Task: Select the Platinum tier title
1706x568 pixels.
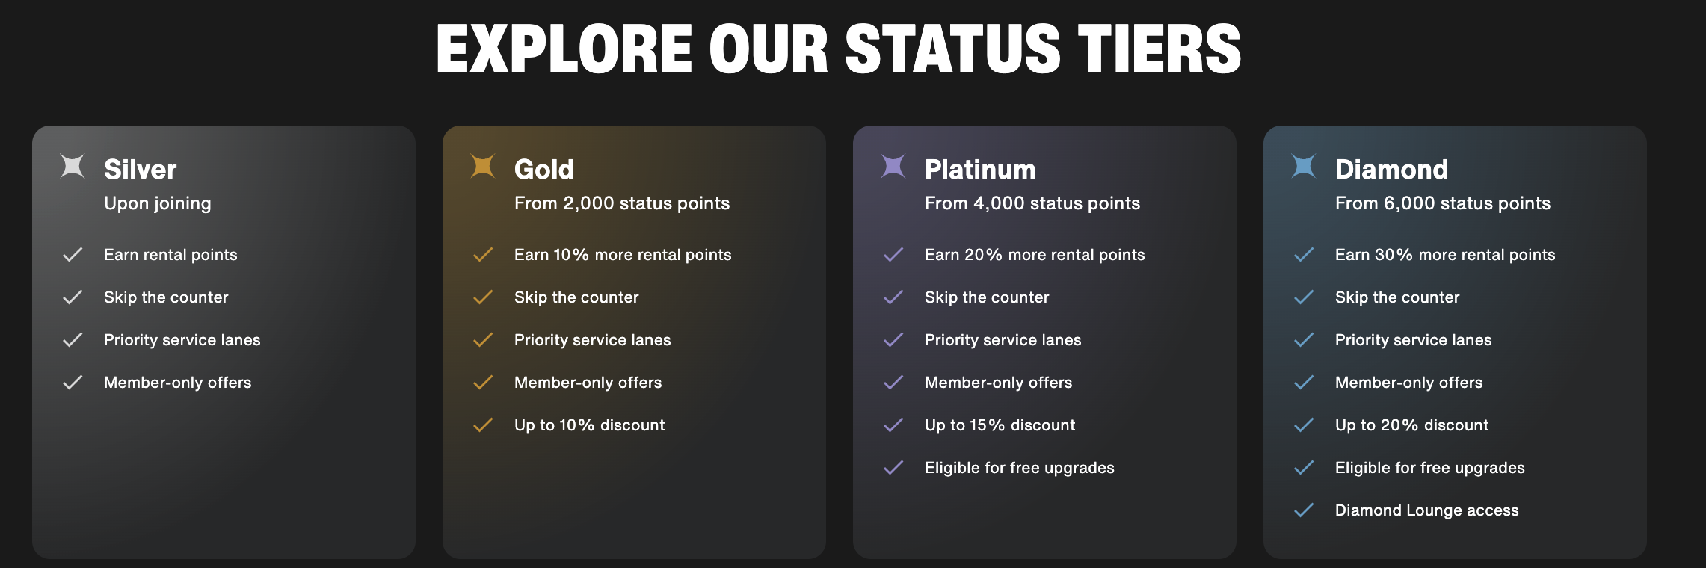Action: coord(980,170)
